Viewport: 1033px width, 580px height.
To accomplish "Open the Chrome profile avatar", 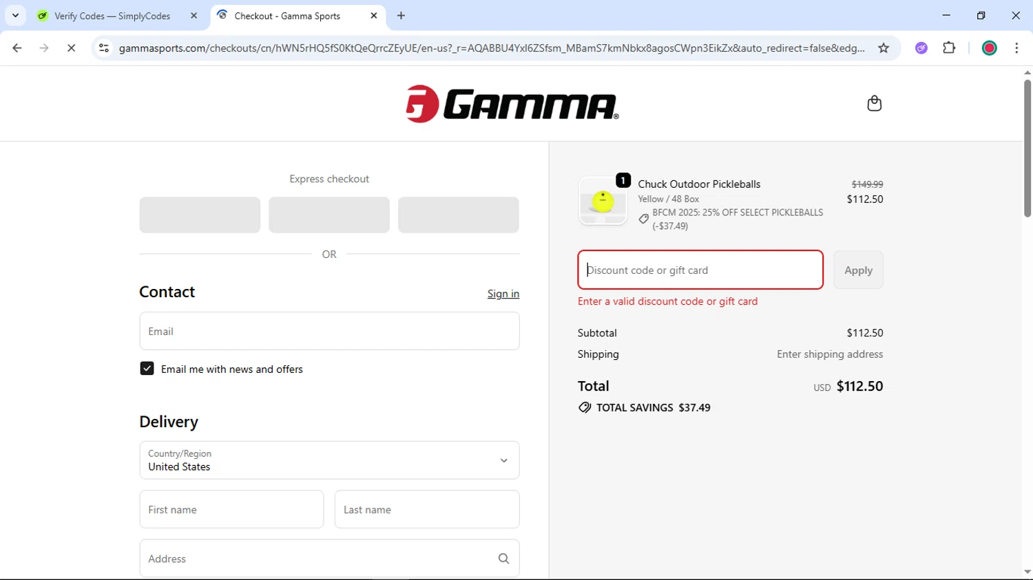I will click(x=989, y=48).
